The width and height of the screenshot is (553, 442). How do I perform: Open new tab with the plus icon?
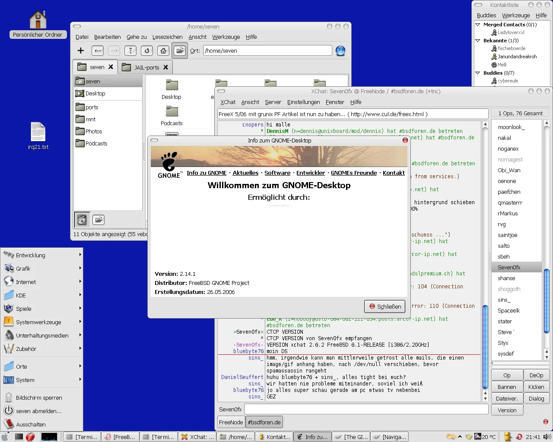[81, 51]
